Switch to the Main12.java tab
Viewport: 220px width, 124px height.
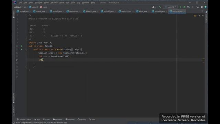(x=107, y=11)
